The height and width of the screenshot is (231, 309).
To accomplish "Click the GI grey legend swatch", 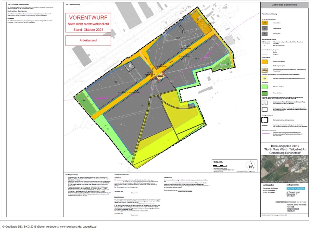I will coord(264,34).
